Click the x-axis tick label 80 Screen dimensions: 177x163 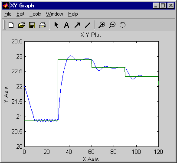point(114,152)
